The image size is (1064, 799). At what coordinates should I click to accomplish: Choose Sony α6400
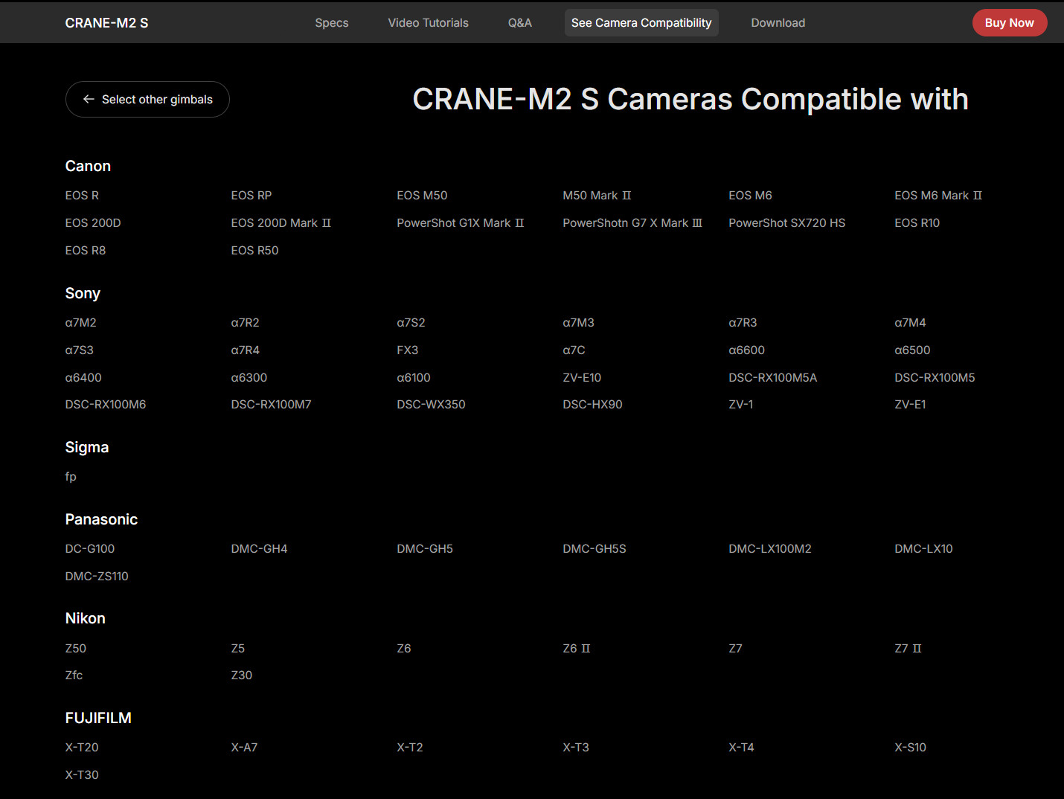83,378
